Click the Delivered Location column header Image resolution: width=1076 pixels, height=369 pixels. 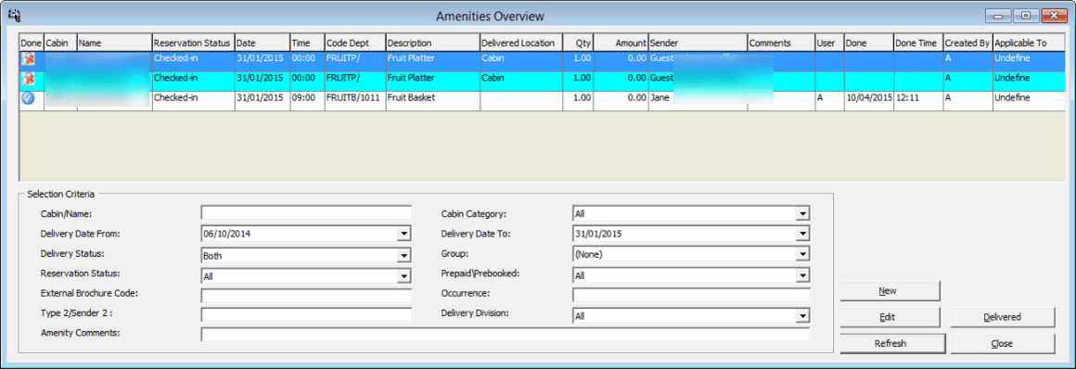click(521, 43)
